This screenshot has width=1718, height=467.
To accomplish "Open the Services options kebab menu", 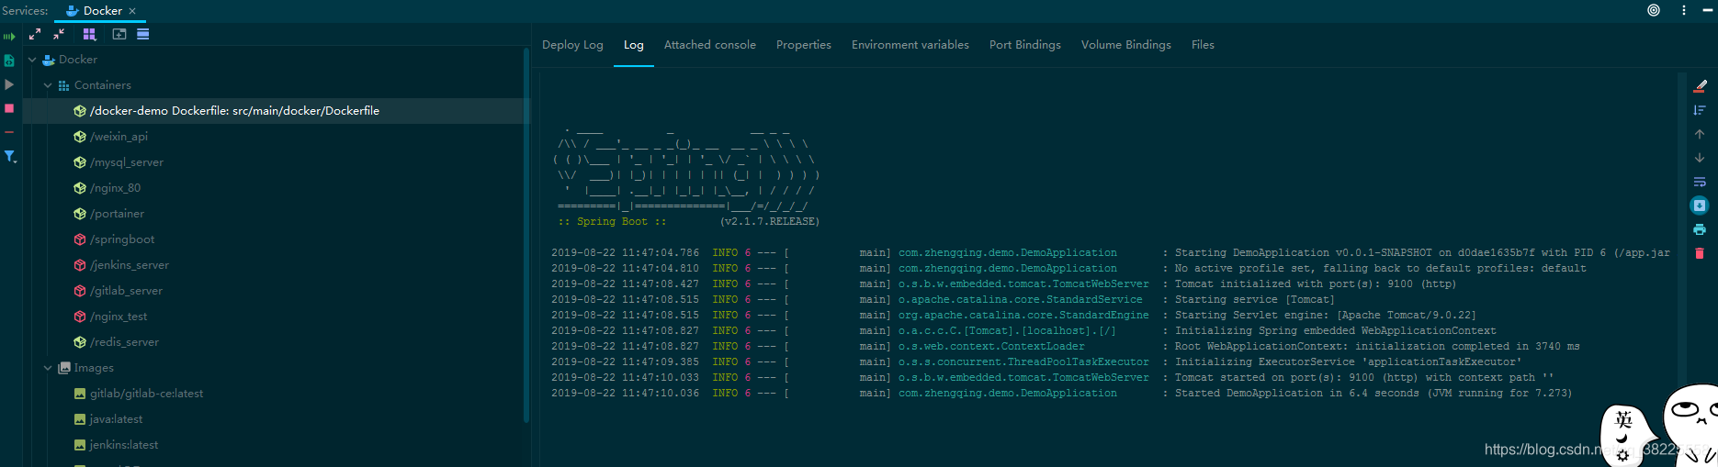I will [1684, 10].
